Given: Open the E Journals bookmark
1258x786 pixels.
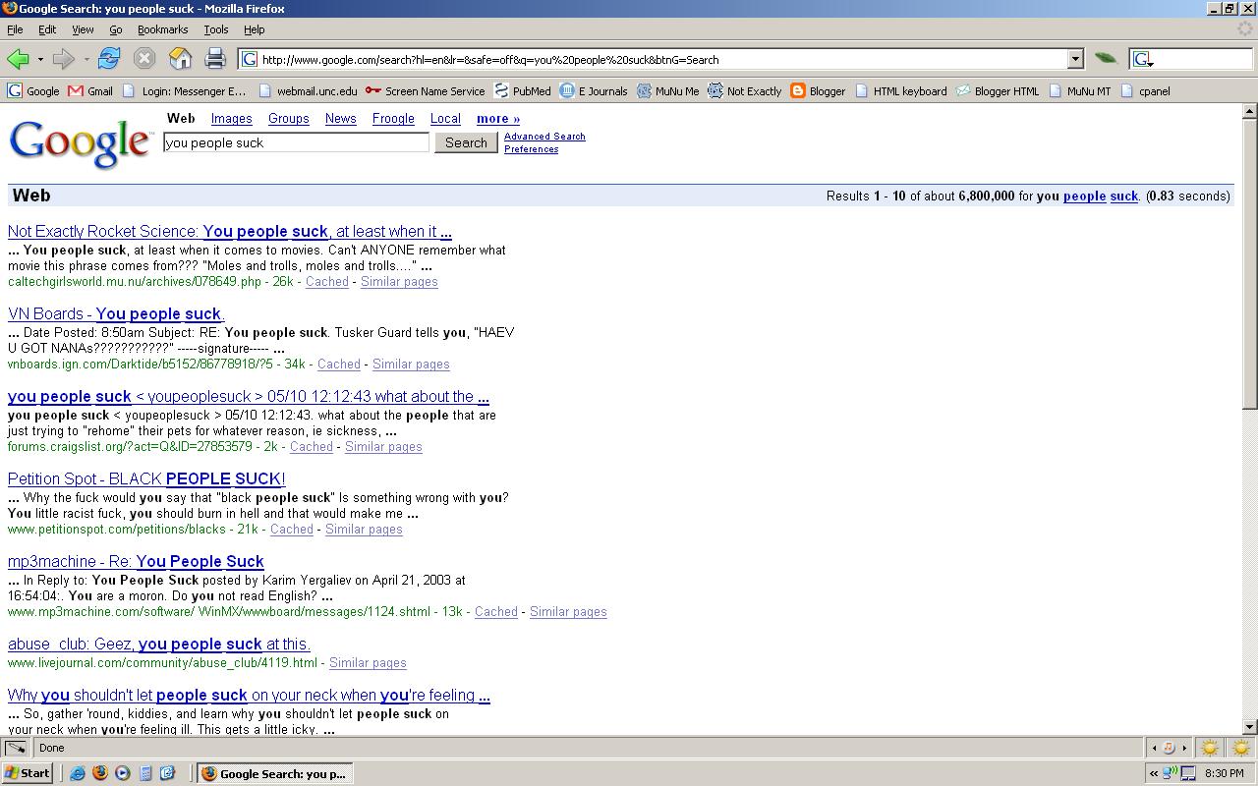Looking at the screenshot, I should [593, 90].
